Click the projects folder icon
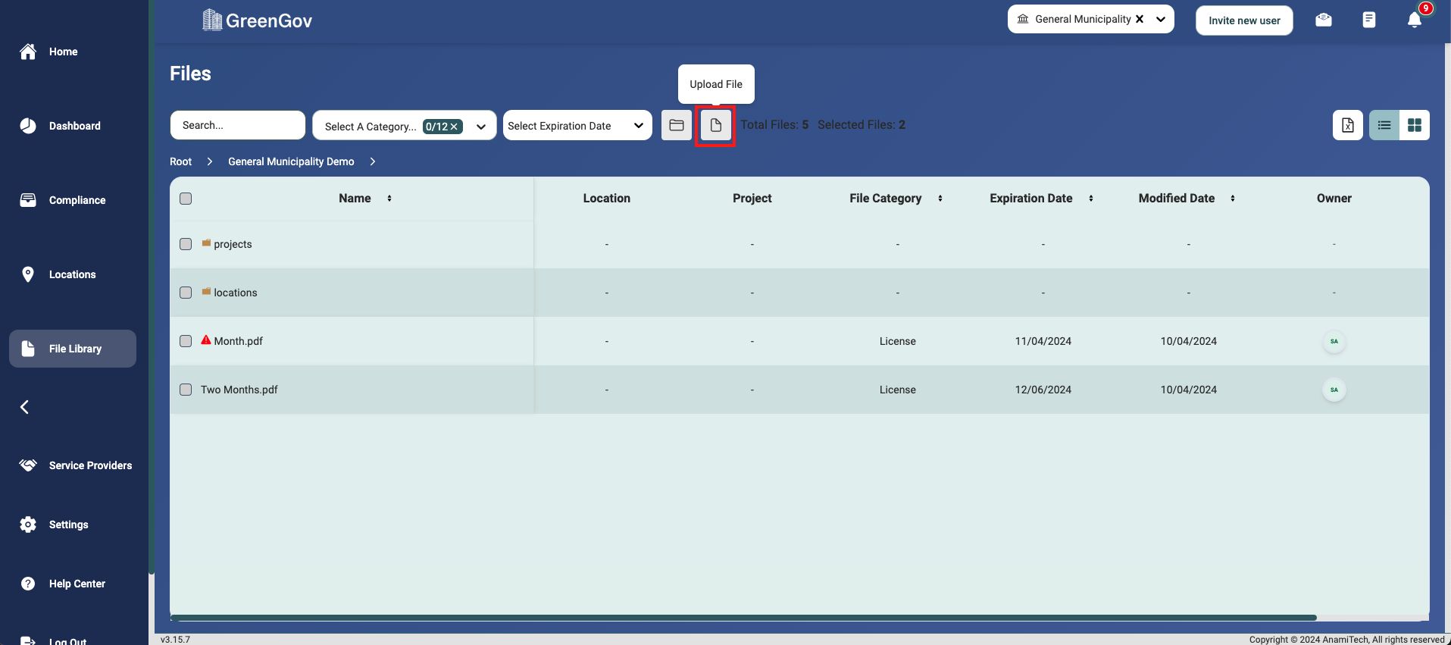The image size is (1451, 645). 206,243
